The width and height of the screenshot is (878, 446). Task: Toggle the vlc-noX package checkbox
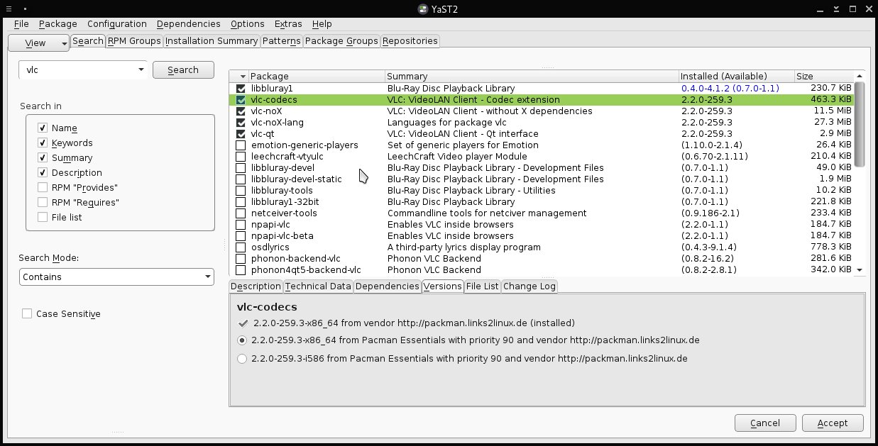coord(241,111)
